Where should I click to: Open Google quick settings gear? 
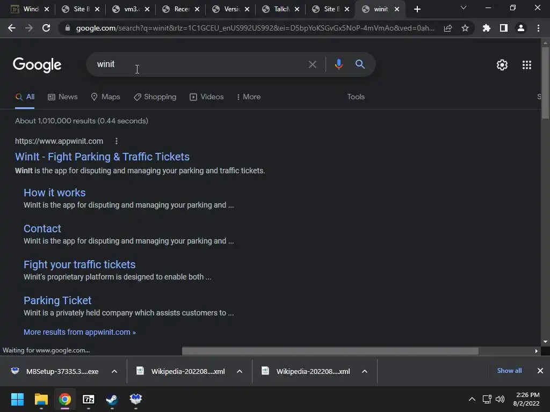(x=502, y=65)
